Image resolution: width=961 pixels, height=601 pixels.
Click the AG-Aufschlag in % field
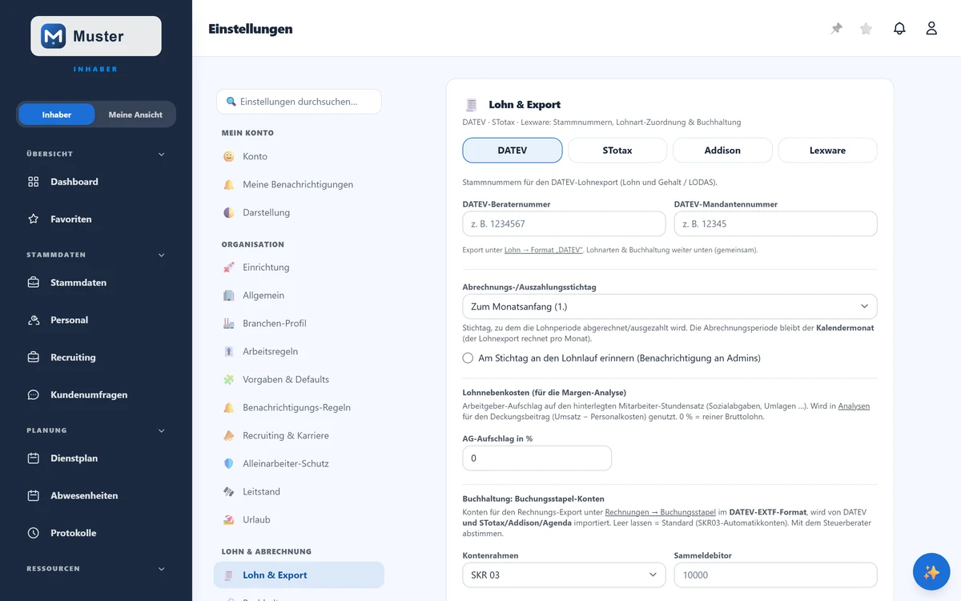click(x=537, y=458)
